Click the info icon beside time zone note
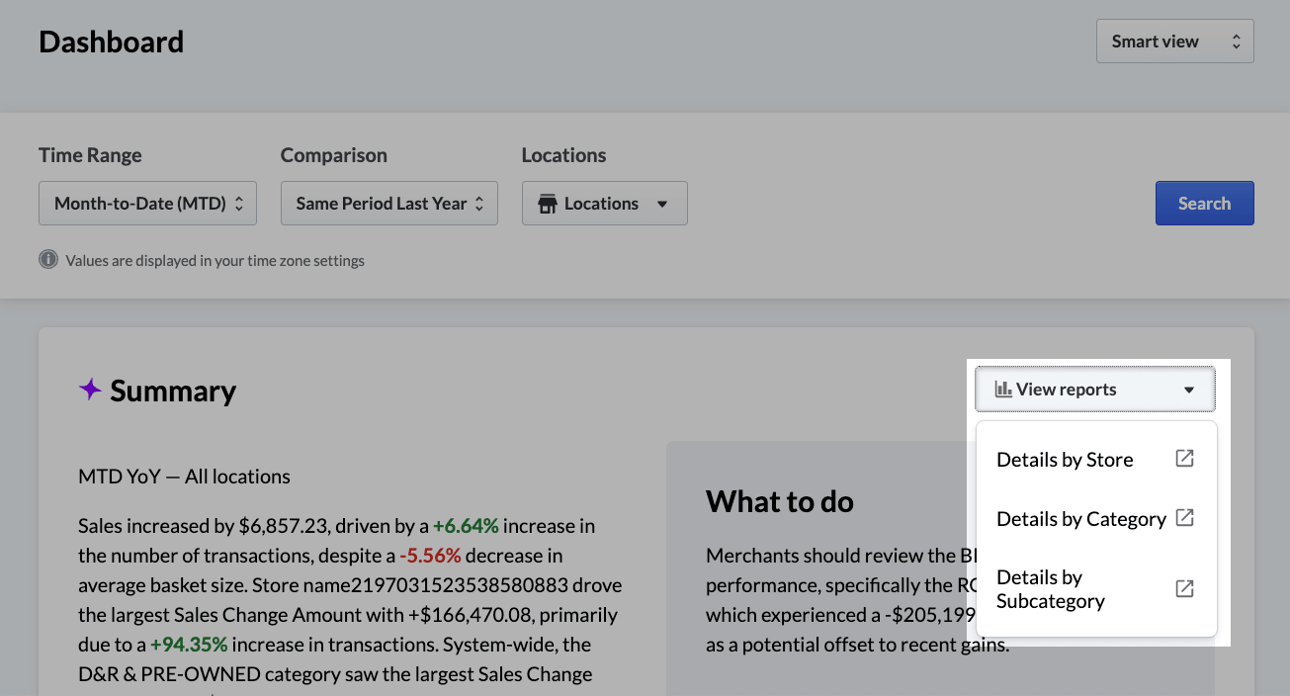Screen dimensions: 1290x696 point(48,260)
